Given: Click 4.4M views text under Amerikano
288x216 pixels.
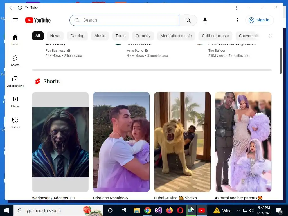Looking at the screenshot, I should coord(135,56).
